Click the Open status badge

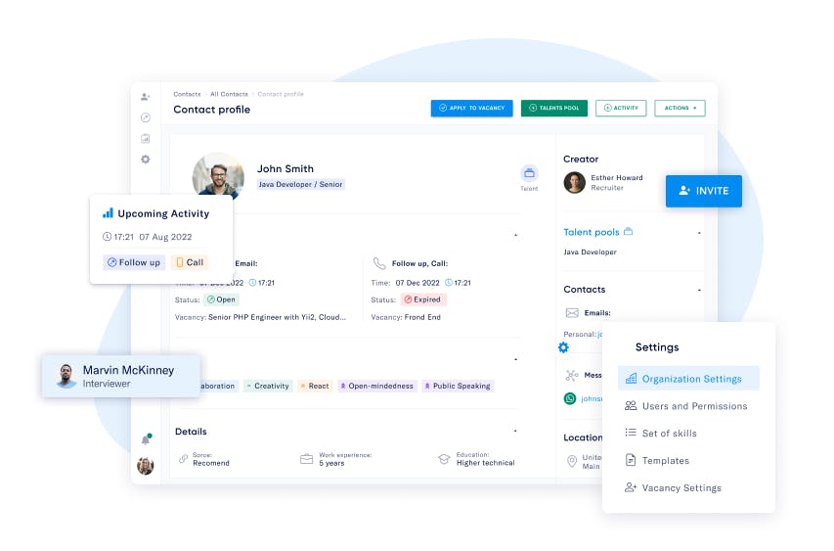(221, 299)
